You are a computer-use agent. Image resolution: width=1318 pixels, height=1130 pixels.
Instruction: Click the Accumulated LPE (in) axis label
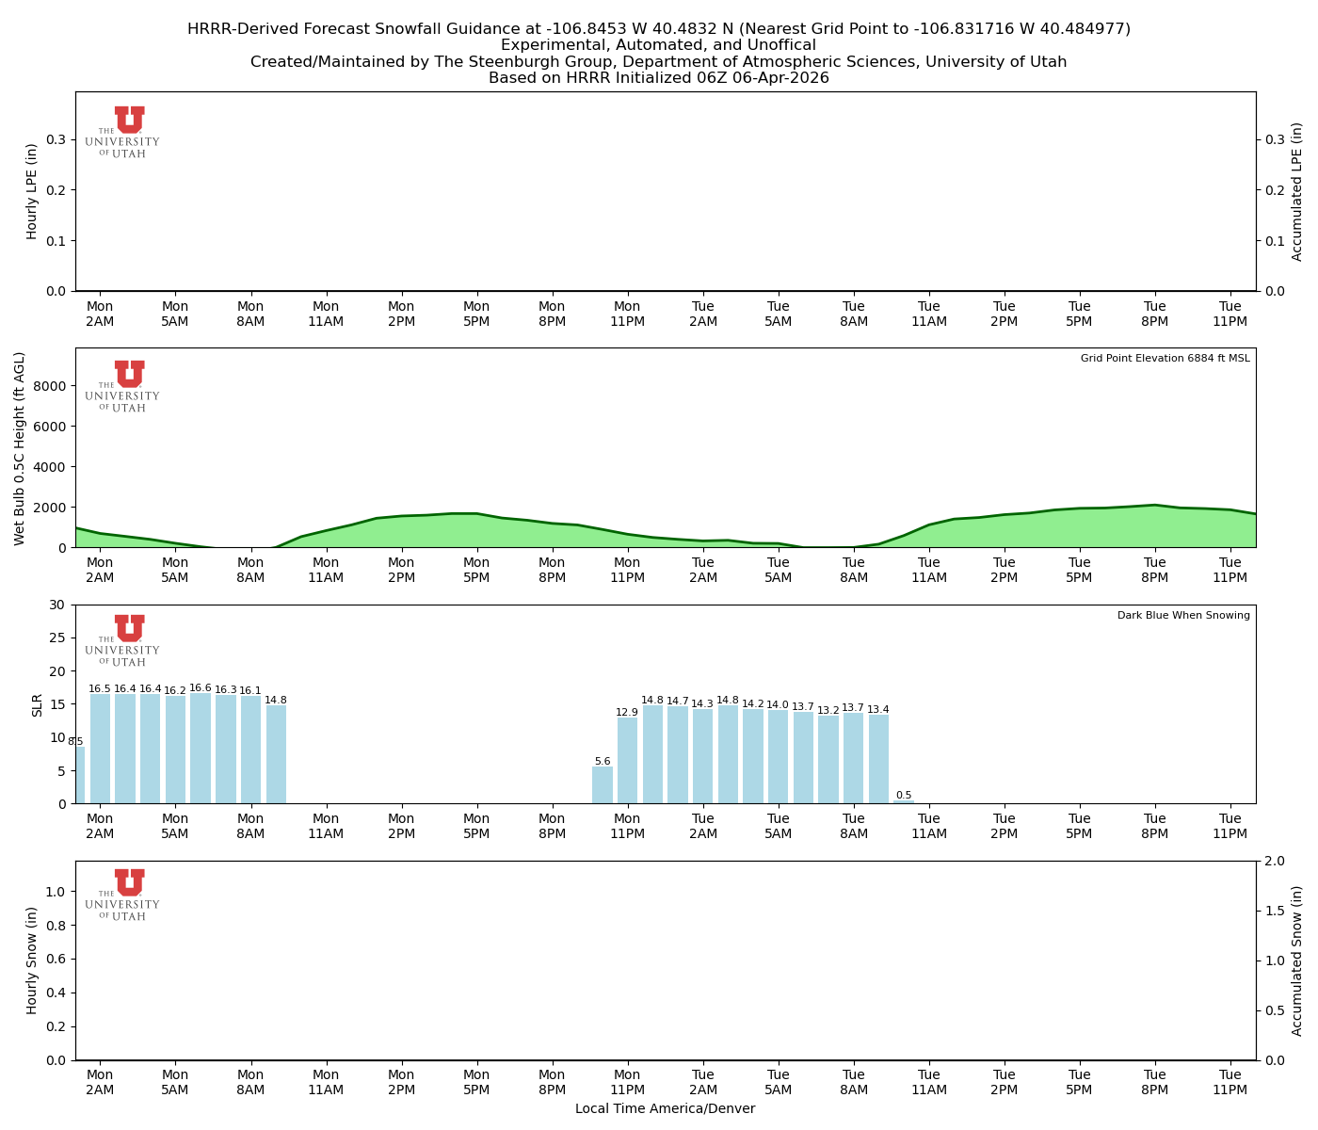click(1296, 191)
